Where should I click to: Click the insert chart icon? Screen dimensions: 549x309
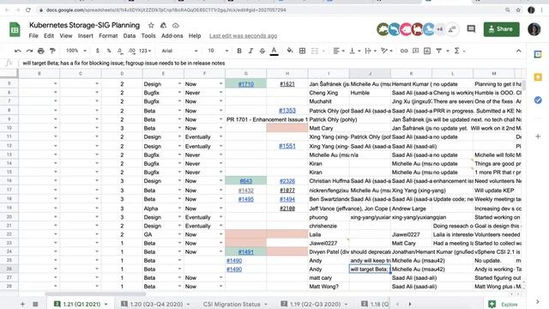(427, 51)
